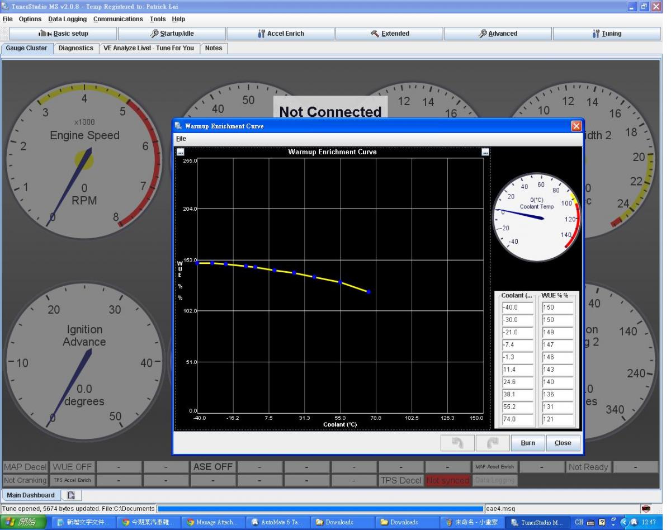Click the Tuning toolbar button
This screenshot has height=530, width=671.
pos(607,34)
